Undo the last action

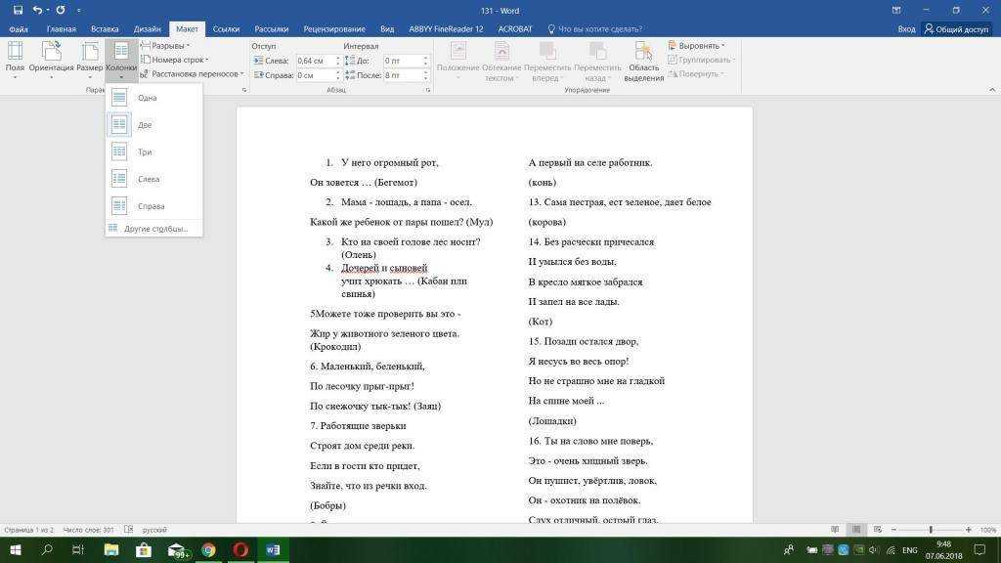pos(37,10)
